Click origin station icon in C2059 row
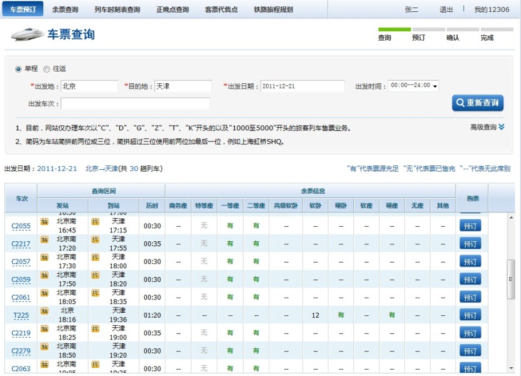This screenshot has height=376, width=521. pos(44,275)
